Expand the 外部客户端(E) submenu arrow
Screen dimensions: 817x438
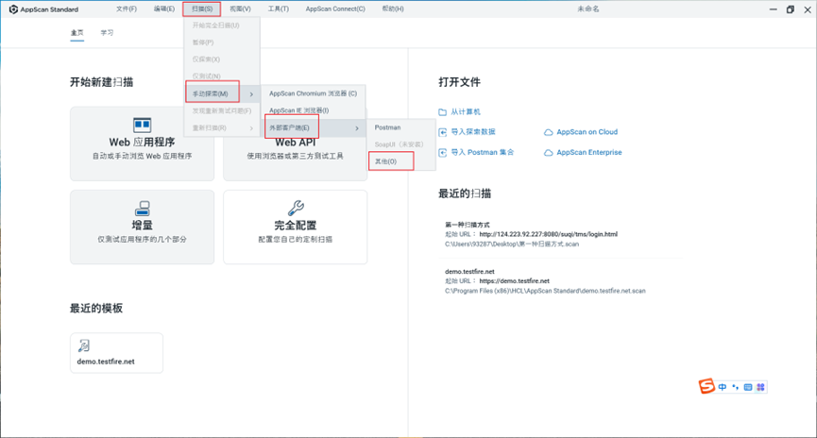(x=357, y=128)
